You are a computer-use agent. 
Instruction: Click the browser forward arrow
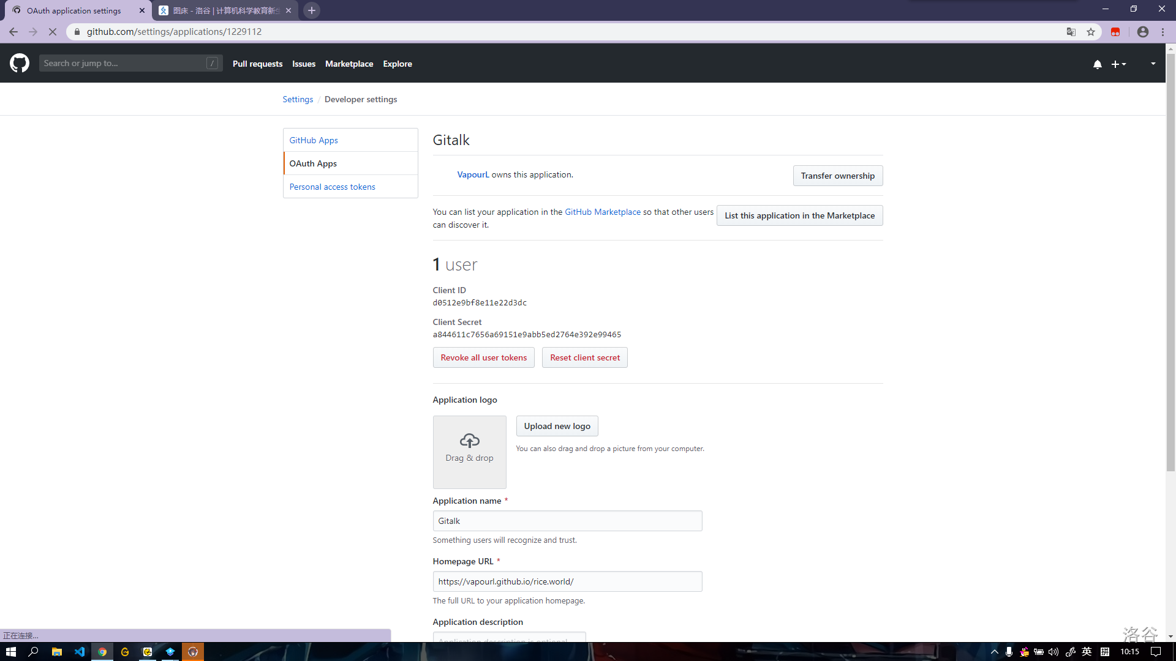(x=33, y=32)
